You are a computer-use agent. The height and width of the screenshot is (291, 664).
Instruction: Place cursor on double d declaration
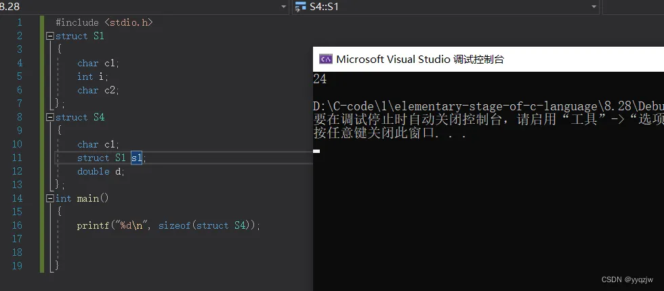pyautogui.click(x=101, y=171)
